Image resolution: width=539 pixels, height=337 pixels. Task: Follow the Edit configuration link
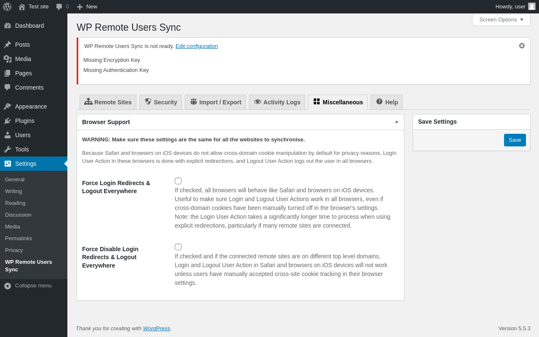[x=197, y=46]
